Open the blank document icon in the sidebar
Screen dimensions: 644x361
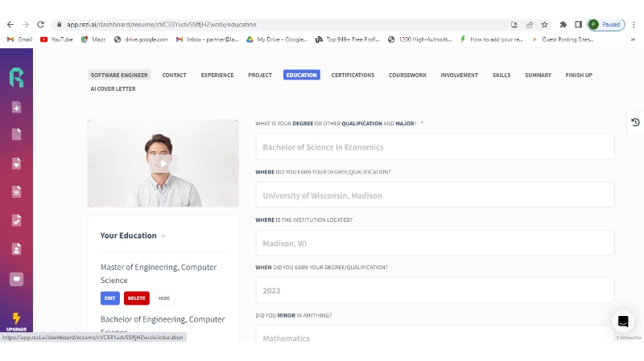(16, 134)
